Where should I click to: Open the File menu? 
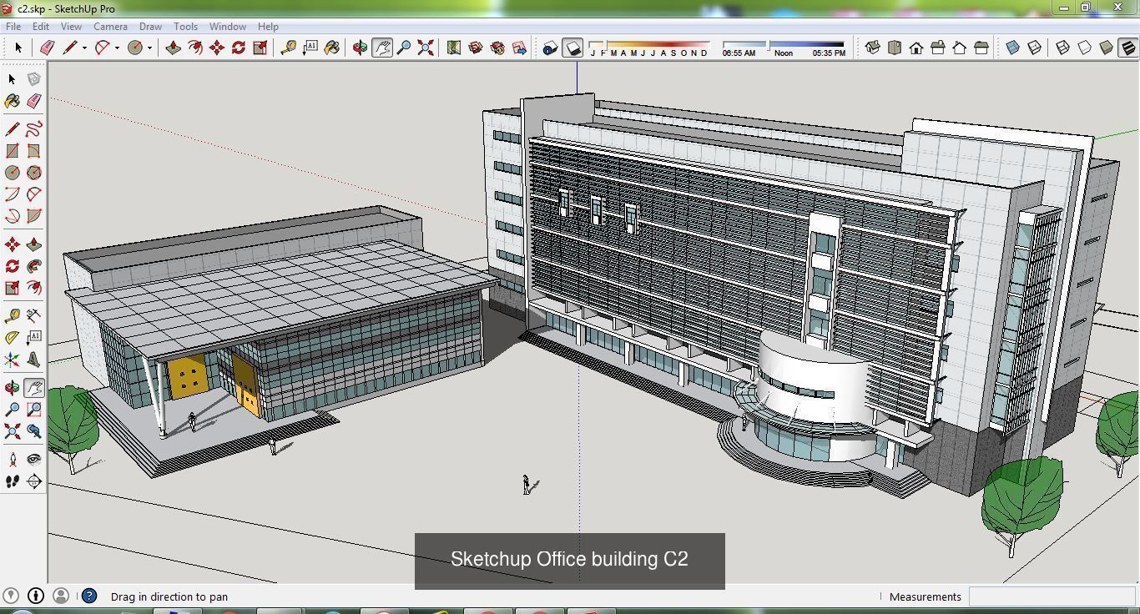pos(13,27)
